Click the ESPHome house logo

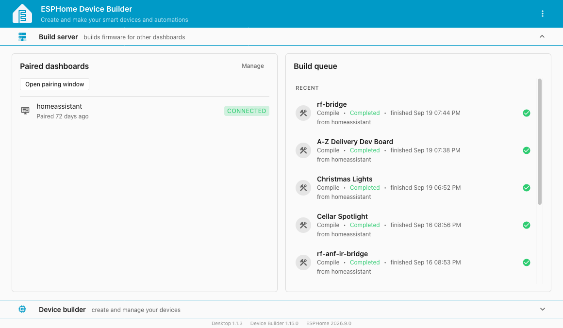22,14
